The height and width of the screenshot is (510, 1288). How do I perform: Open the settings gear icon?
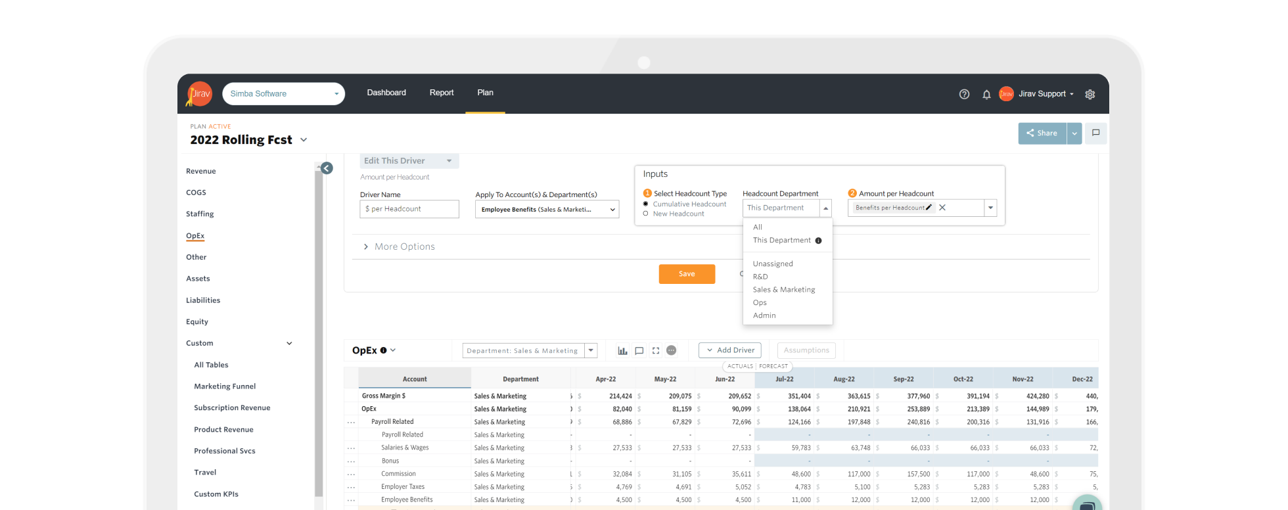pos(1090,94)
